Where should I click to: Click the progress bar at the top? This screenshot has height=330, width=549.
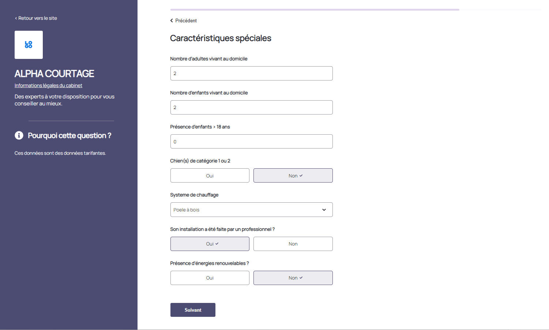point(315,10)
